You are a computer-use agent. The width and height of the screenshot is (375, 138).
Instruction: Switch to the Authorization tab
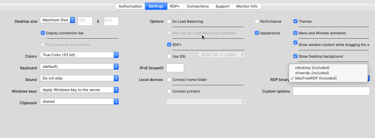point(130,6)
